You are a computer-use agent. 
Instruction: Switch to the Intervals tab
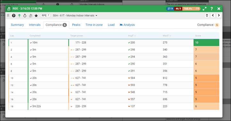pyautogui.click(x=35, y=25)
